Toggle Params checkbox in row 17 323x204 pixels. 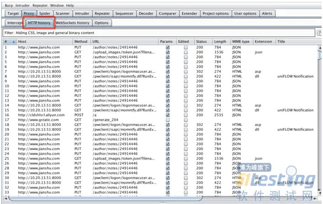[x=168, y=120]
